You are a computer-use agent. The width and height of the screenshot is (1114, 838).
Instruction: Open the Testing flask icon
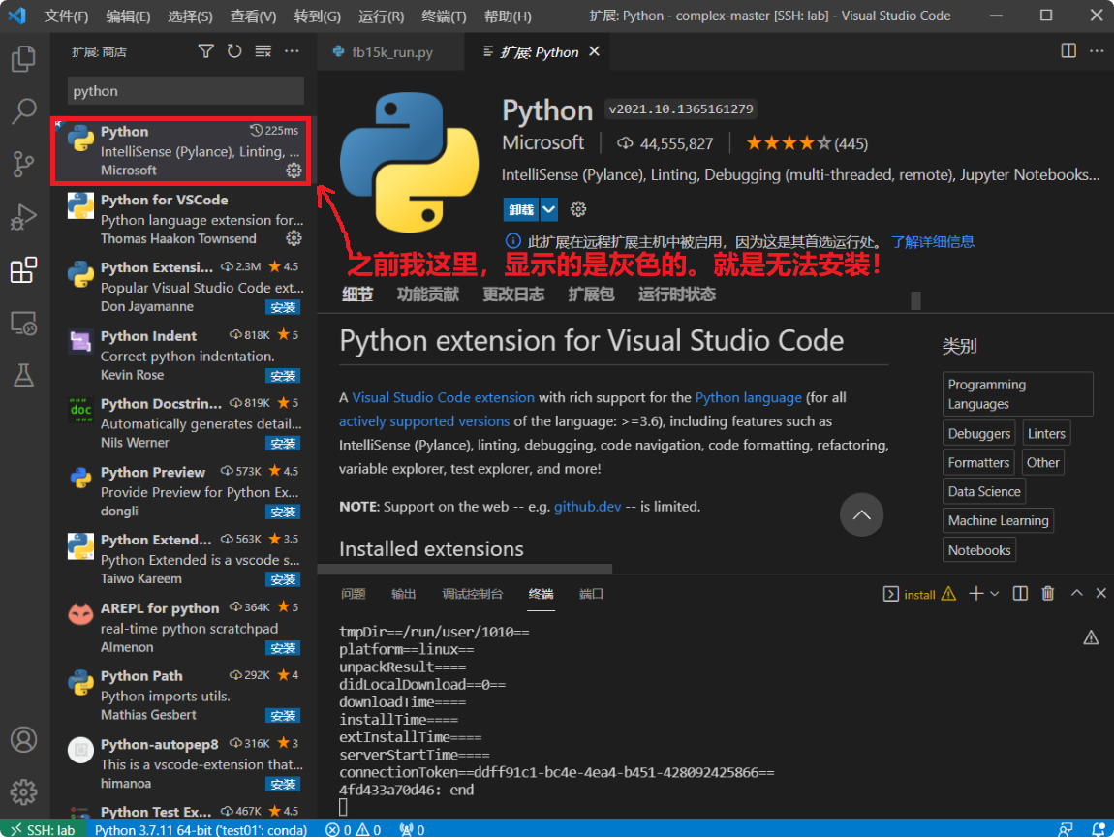23,375
